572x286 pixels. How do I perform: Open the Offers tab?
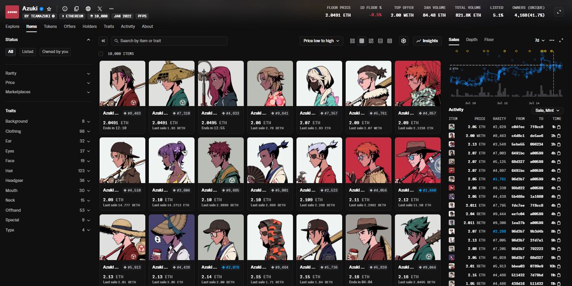70,27
